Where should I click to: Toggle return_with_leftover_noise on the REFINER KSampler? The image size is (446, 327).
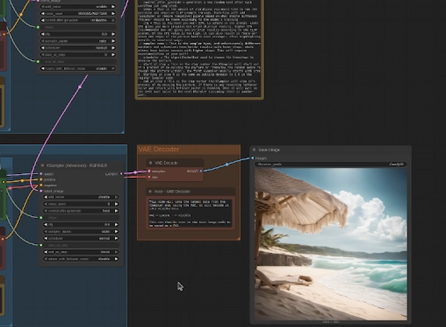[x=79, y=259]
